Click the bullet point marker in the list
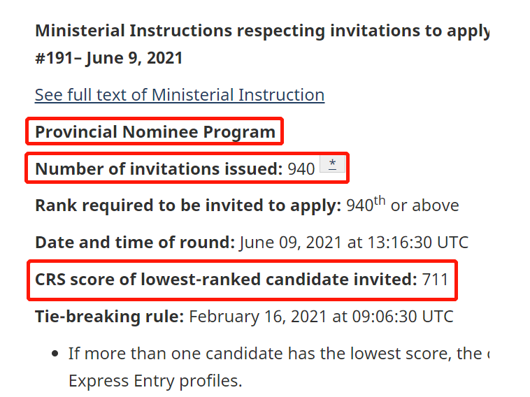This screenshot has height=397, width=530. tap(55, 353)
